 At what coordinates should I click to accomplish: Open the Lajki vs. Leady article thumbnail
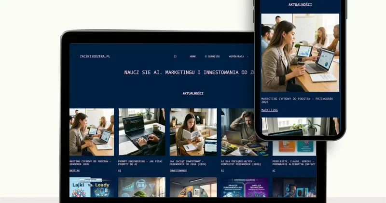(x=92, y=188)
